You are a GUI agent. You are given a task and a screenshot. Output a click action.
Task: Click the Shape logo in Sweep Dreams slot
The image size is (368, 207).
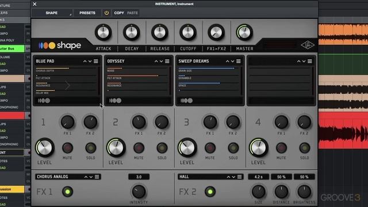[186, 101]
